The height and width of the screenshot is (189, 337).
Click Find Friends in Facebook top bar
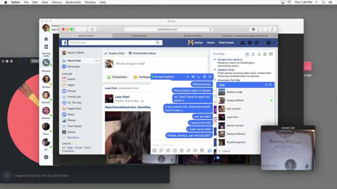226,43
